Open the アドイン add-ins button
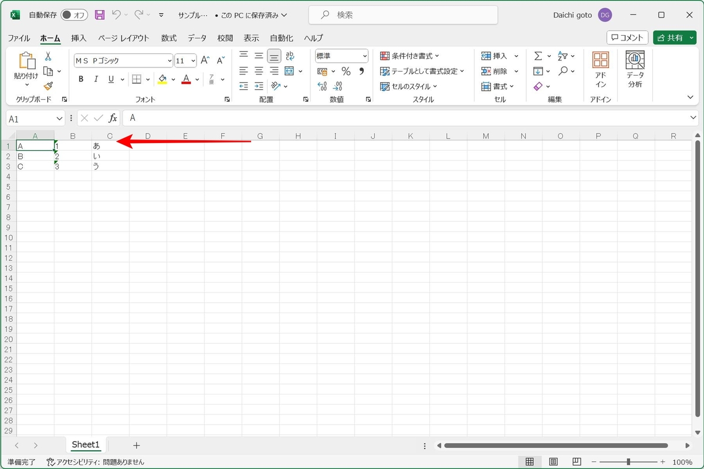The image size is (704, 469). [x=600, y=69]
